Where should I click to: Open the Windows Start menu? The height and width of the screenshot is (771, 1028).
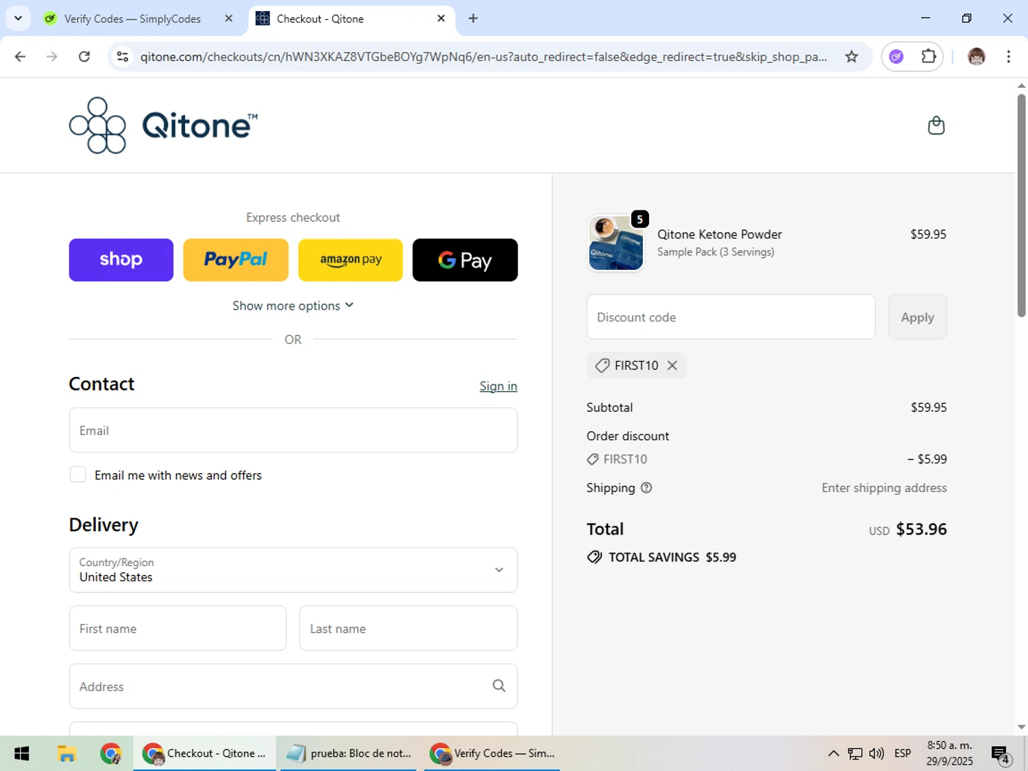tap(22, 754)
